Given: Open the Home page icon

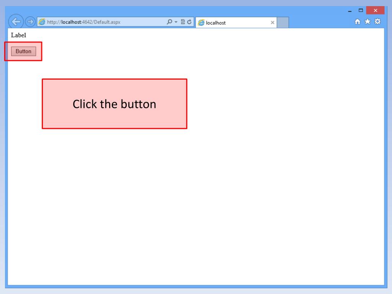Looking at the screenshot, I should click(x=358, y=22).
